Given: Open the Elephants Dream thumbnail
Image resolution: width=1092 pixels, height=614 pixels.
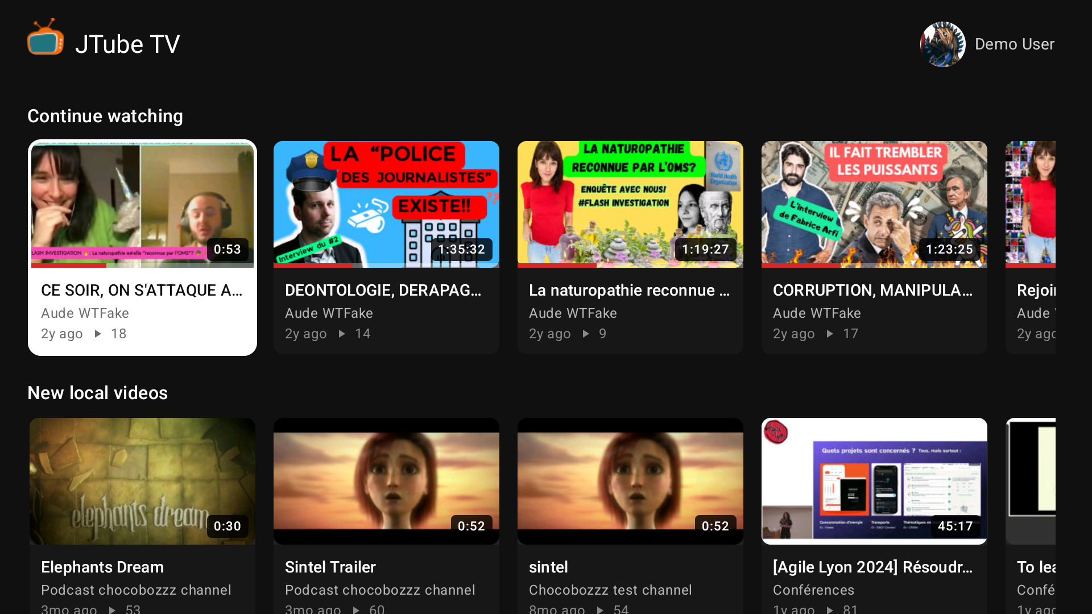Looking at the screenshot, I should [142, 481].
